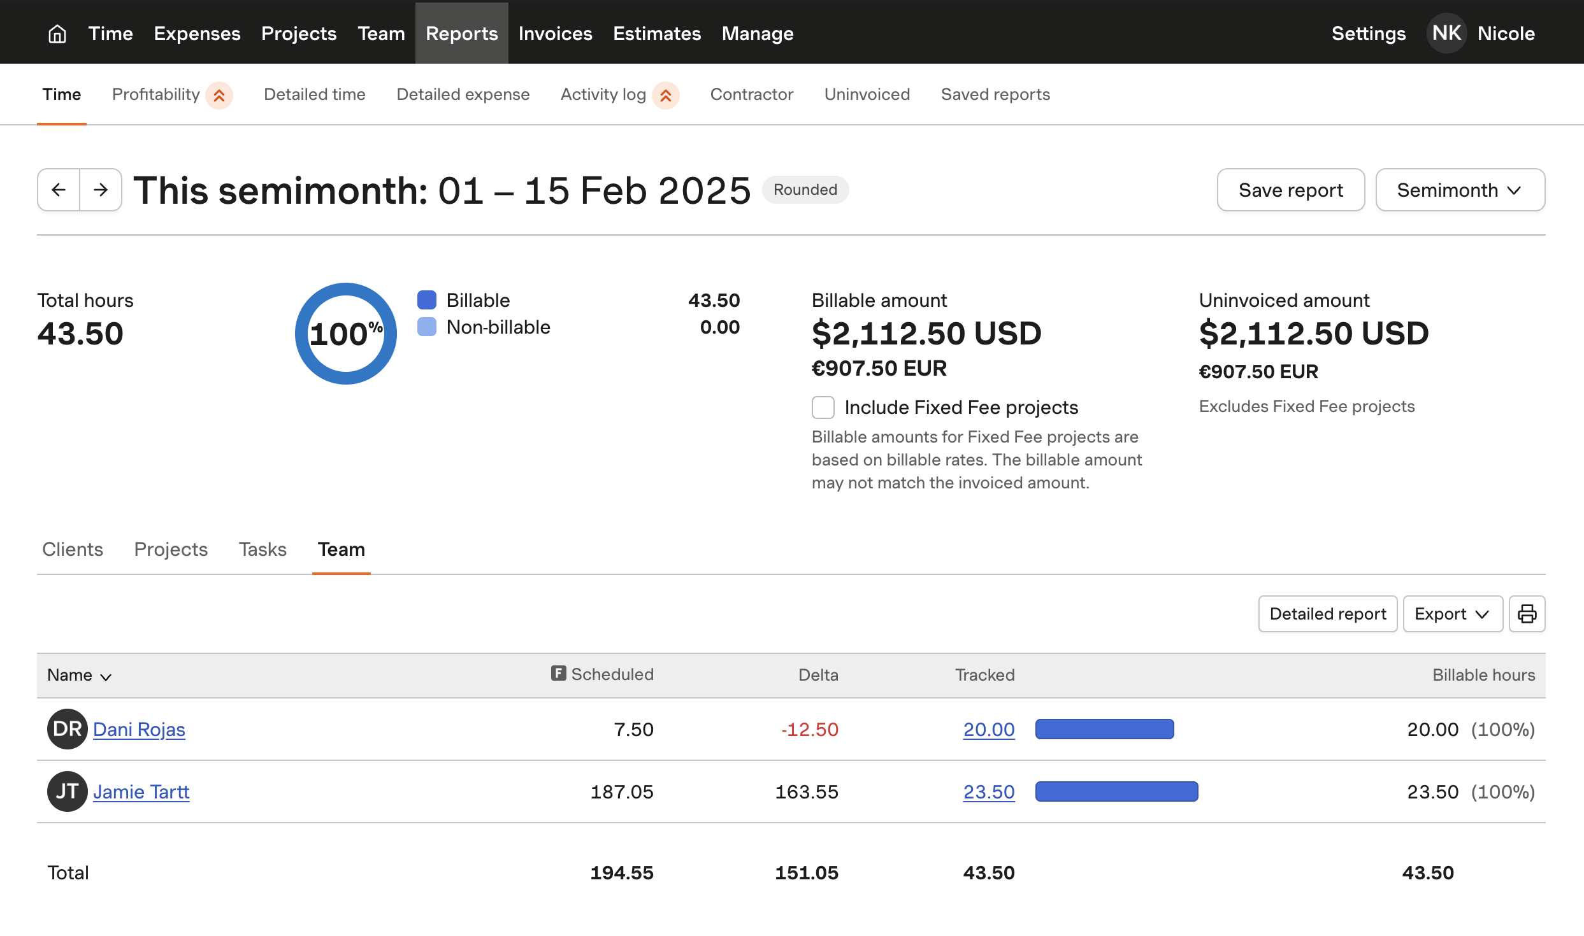Click the Billable legend color swatch

[x=427, y=300]
